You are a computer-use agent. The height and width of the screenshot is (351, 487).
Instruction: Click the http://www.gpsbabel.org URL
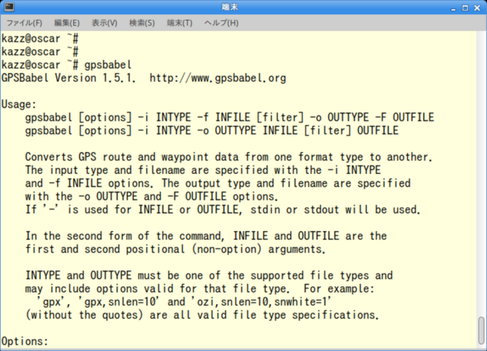(218, 78)
